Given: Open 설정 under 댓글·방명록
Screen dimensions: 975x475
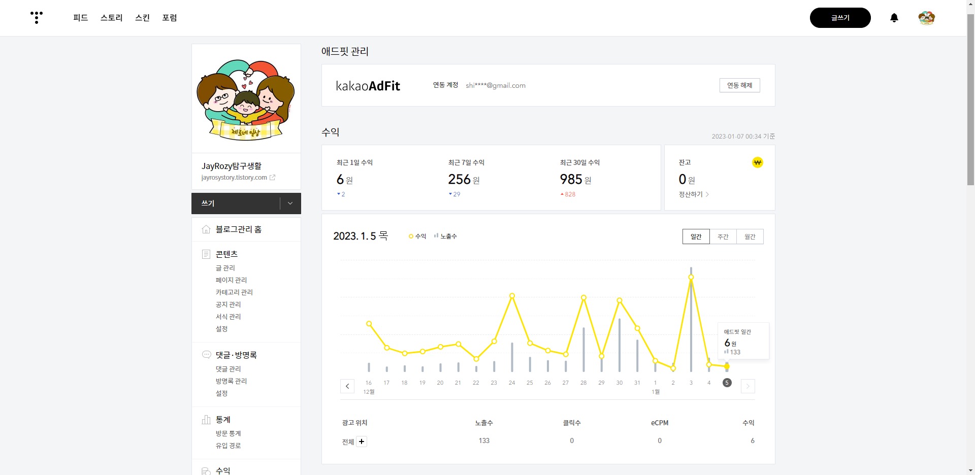Looking at the screenshot, I should [222, 393].
